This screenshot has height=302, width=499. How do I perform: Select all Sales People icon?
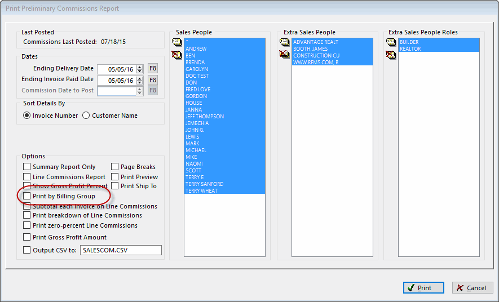coord(176,42)
